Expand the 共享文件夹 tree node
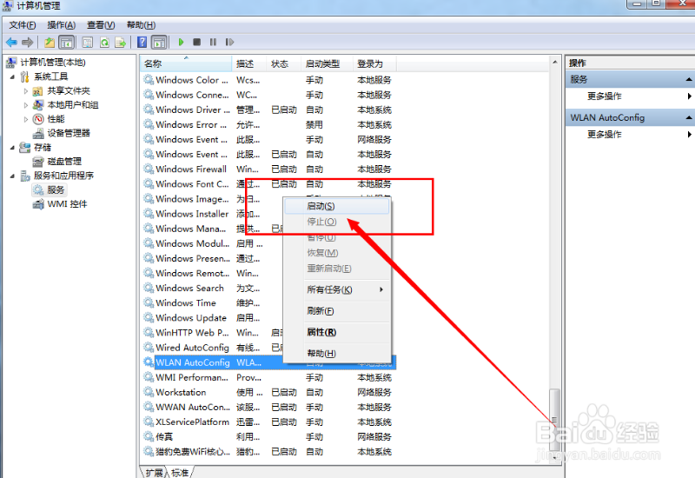Screen dimensions: 695x478 tap(26, 90)
